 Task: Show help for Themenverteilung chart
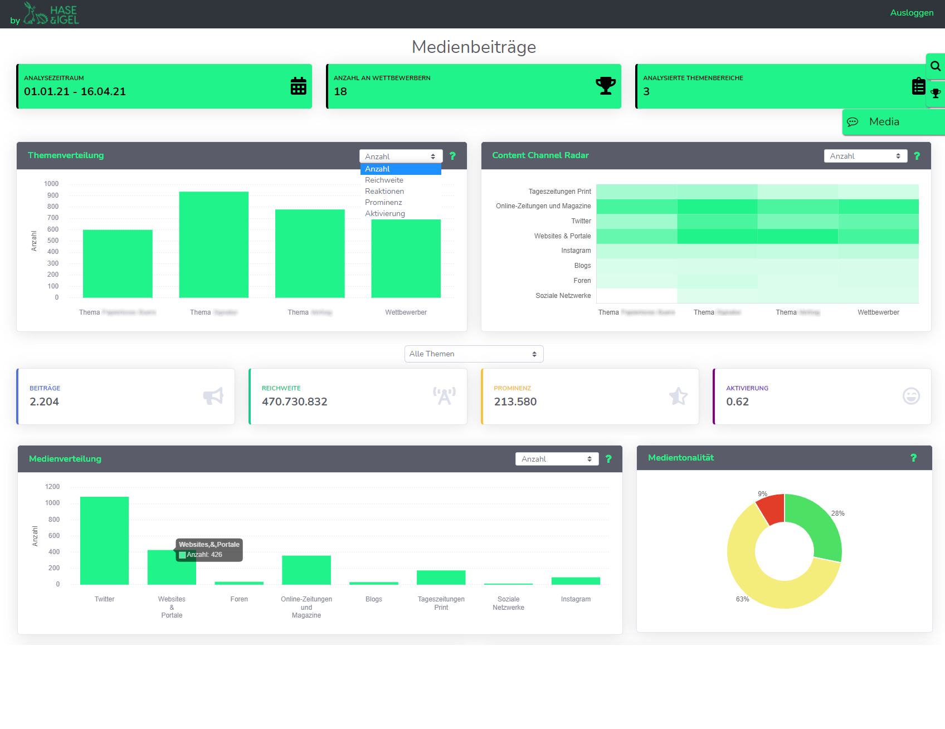click(452, 156)
